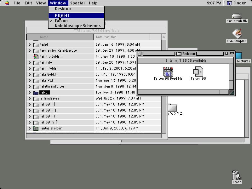
Task: Click the list window's vertical scrollbar track
Action: [x=163, y=87]
